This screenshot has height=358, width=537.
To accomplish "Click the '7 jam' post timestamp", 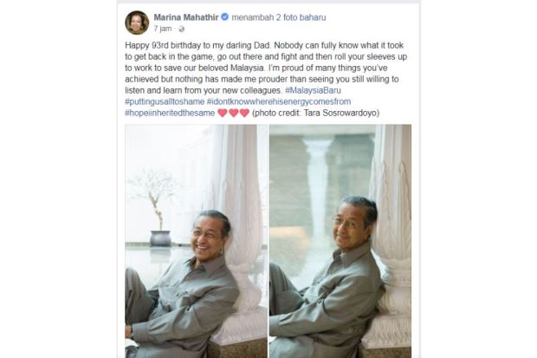I will tap(163, 29).
